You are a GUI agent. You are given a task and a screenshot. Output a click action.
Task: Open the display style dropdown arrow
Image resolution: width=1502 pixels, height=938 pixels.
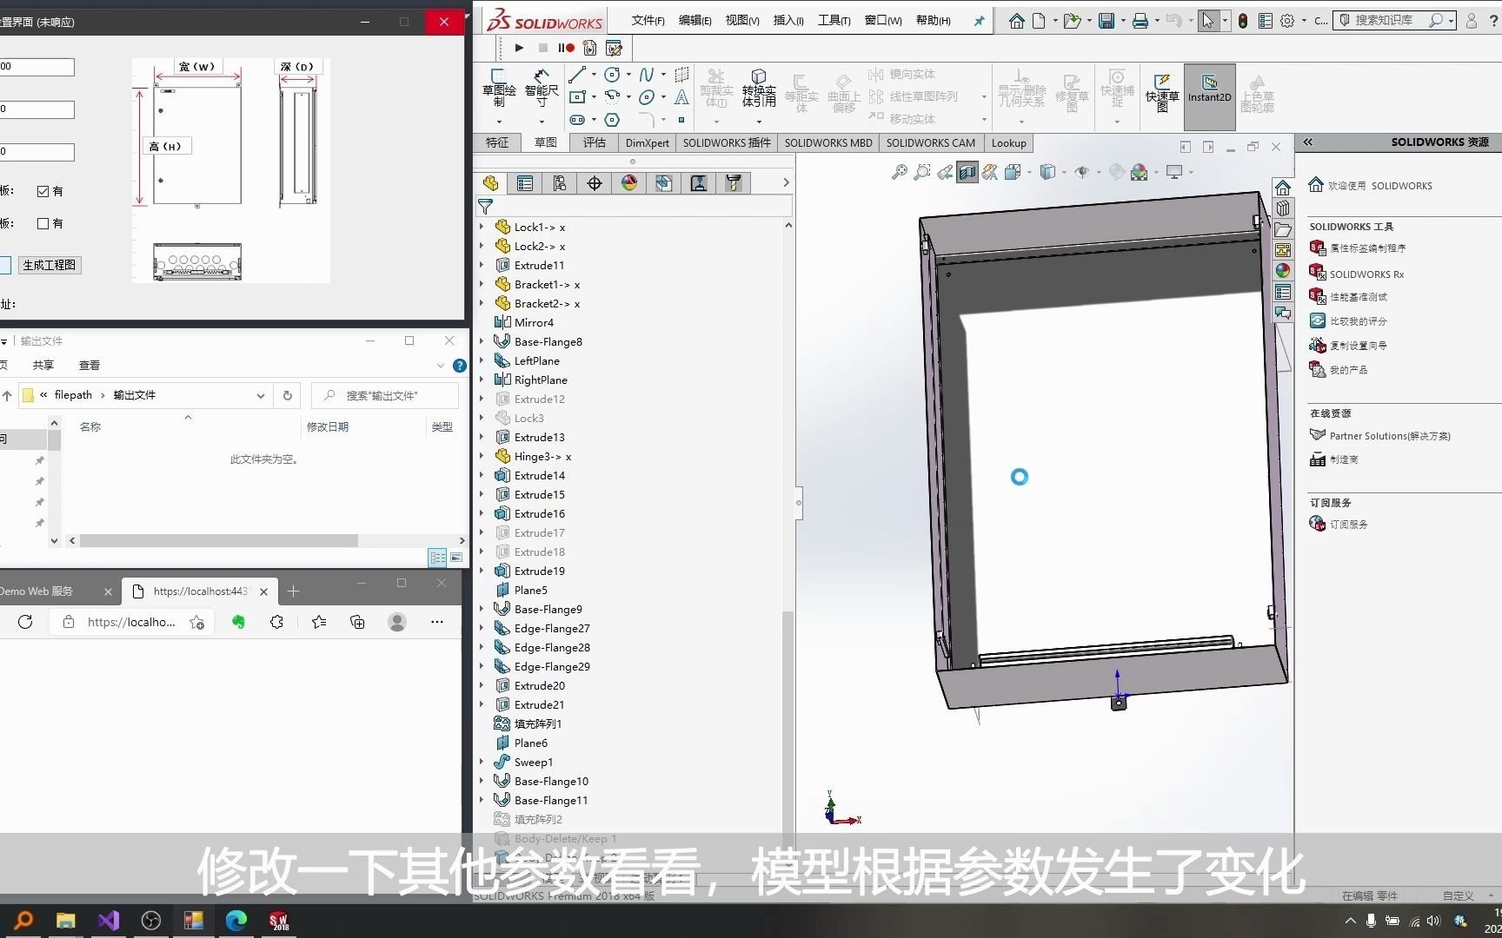click(x=1062, y=171)
